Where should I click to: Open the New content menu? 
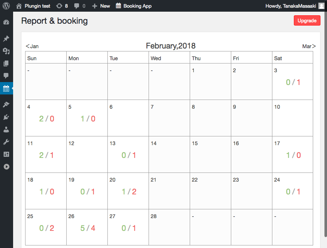tap(101, 6)
